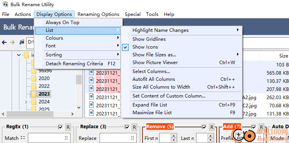Click the file icon of row 262.03 KB
Screen dimensions: 289x143
coord(91,96)
